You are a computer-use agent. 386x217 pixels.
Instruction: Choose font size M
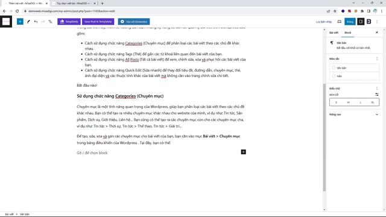348,102
